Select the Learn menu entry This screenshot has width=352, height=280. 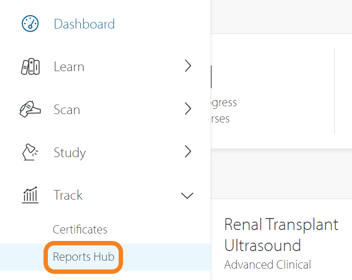[69, 67]
